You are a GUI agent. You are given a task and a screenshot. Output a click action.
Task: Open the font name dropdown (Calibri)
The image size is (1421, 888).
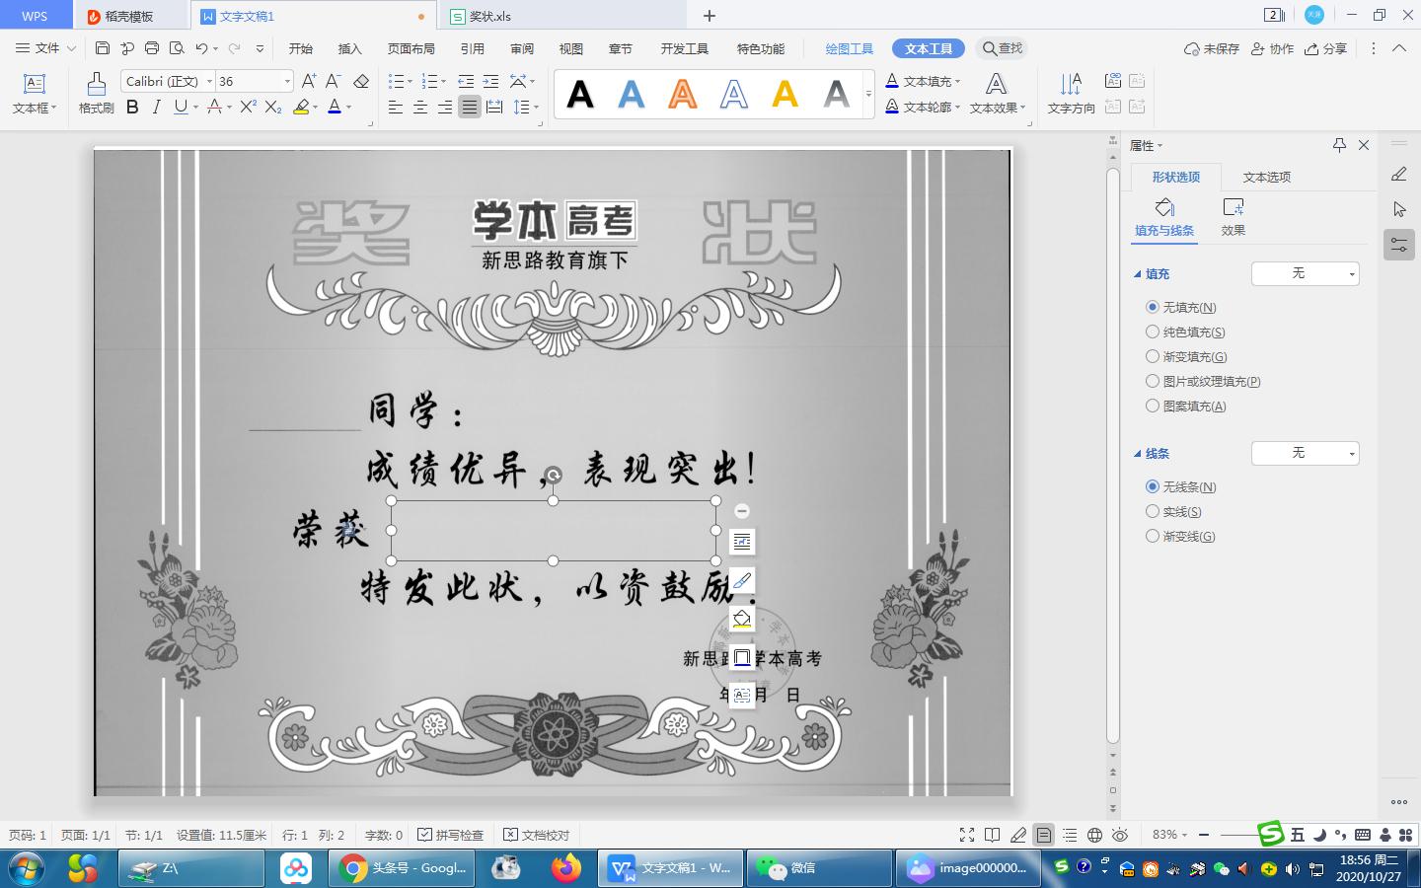(209, 81)
